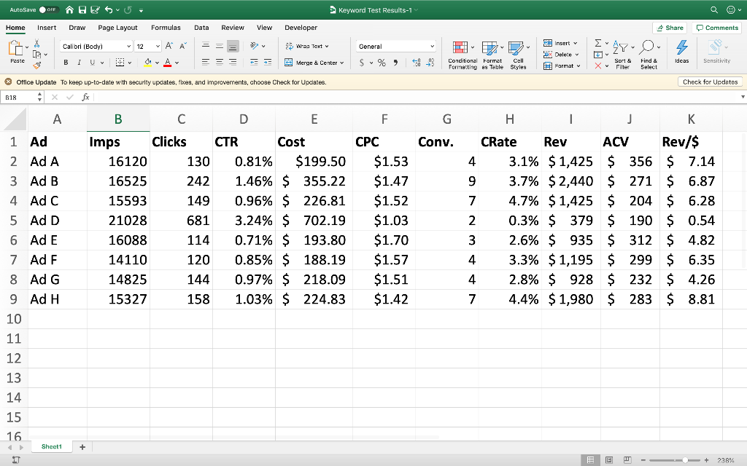Open the Quick Access Toolbar customize arrow
Viewport: 747px width, 466px height.
(141, 10)
